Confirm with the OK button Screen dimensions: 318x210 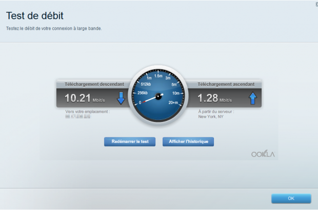coord(291,198)
